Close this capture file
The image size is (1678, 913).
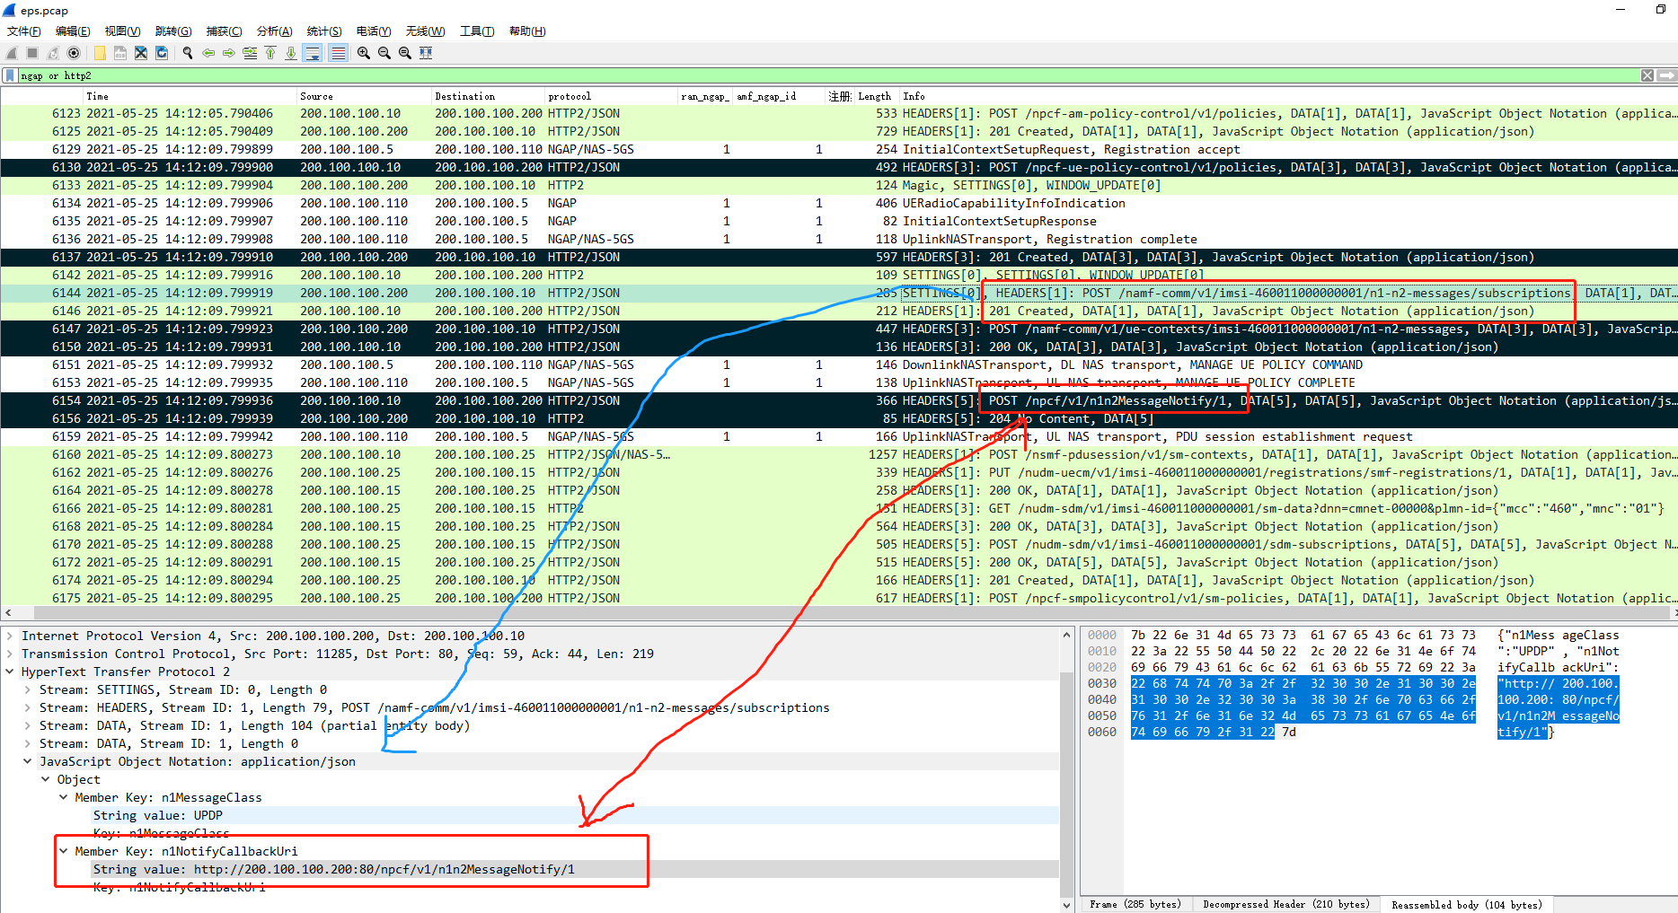click(141, 53)
